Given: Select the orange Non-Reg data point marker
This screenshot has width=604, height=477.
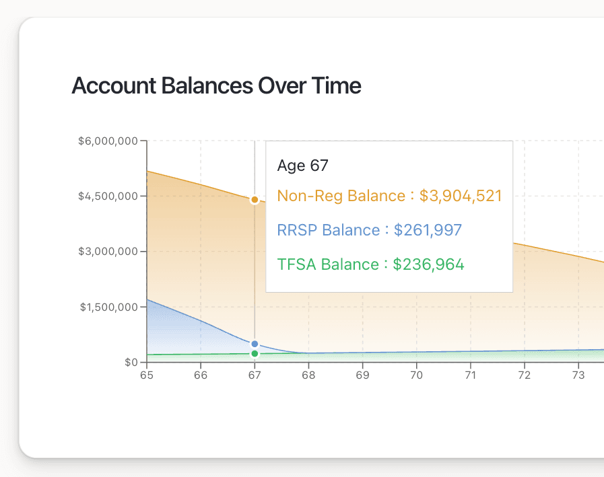Looking at the screenshot, I should point(255,199).
